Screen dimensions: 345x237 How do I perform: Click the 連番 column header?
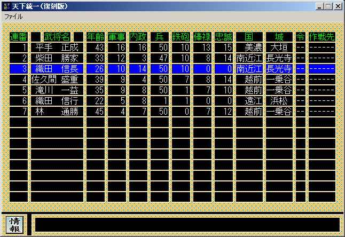coord(19,37)
